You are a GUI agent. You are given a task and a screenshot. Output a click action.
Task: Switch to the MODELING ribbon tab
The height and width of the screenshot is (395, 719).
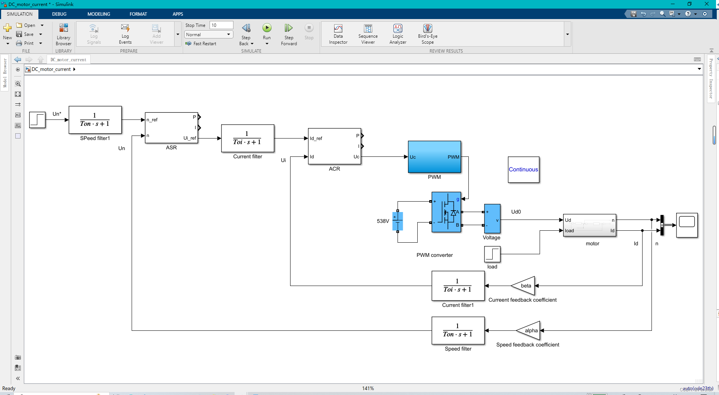click(x=98, y=14)
